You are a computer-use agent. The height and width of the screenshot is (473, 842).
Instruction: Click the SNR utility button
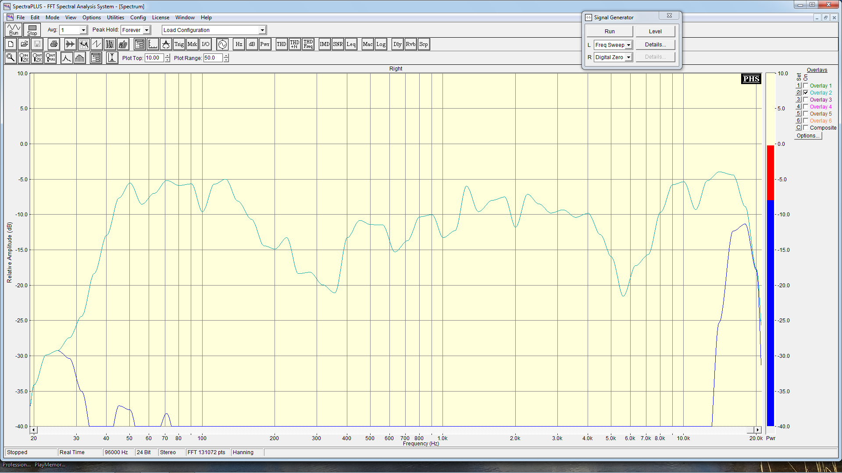338,44
